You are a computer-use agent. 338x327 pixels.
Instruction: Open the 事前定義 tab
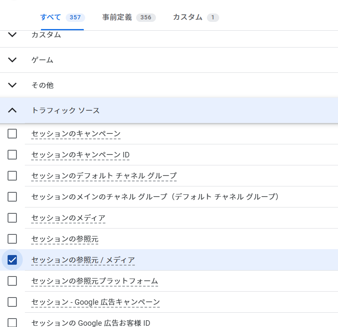pos(128,17)
